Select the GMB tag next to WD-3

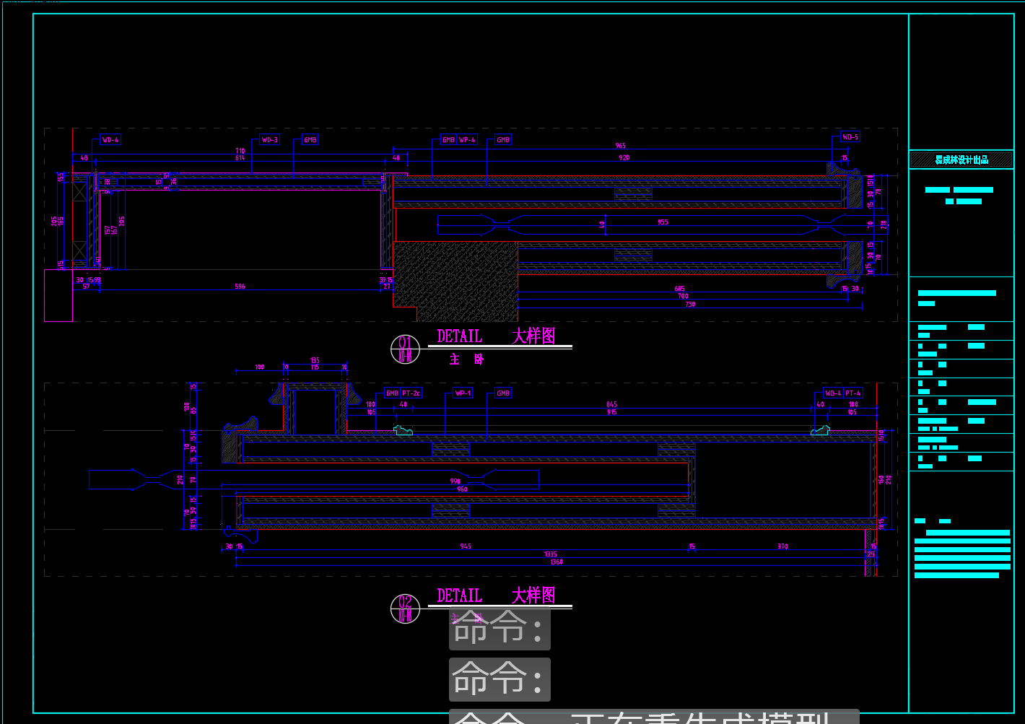tap(310, 140)
